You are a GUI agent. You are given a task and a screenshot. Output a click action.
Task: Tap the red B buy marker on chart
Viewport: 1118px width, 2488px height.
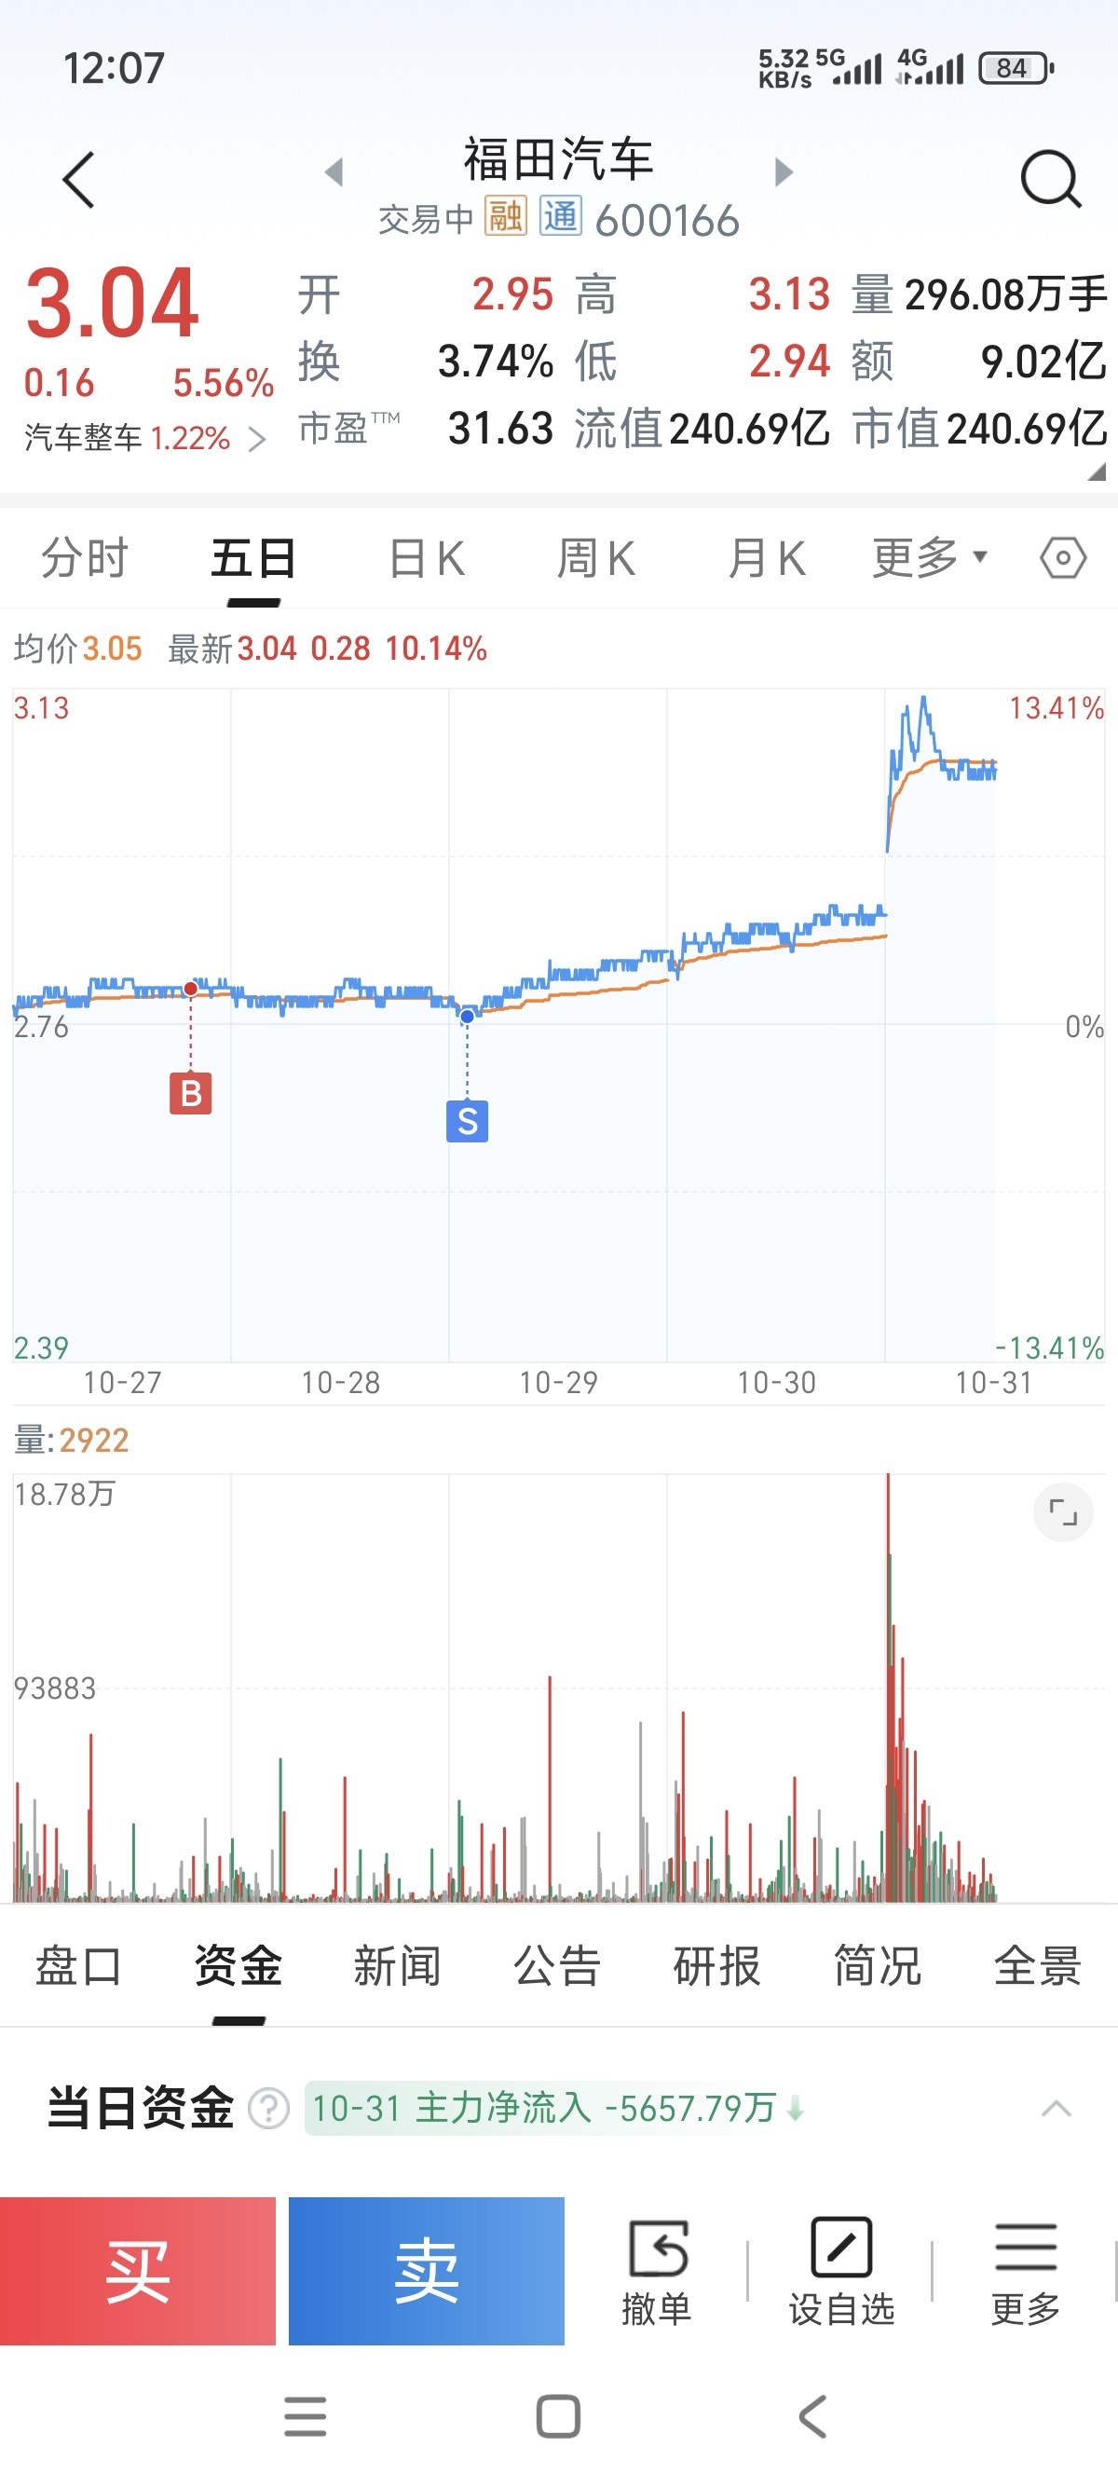pyautogui.click(x=190, y=1093)
